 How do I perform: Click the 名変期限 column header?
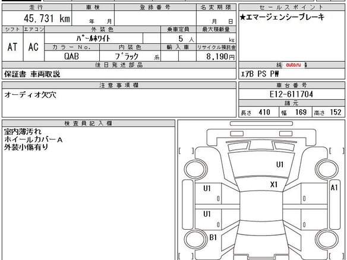tap(216, 7)
